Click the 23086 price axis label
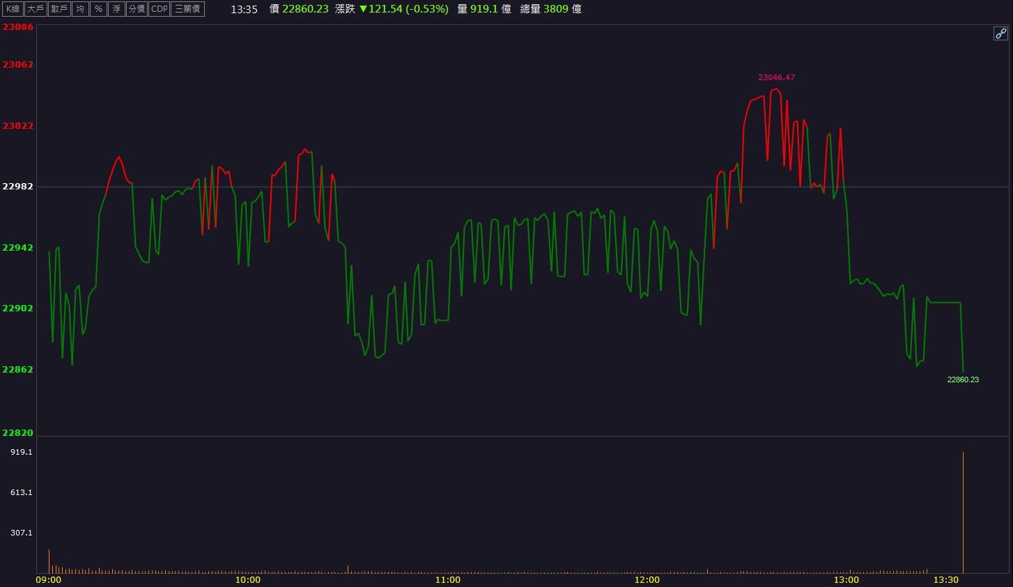The image size is (1013, 587). 18,26
